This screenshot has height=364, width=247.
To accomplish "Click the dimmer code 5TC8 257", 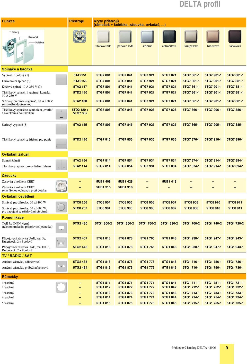I will 80,208.
